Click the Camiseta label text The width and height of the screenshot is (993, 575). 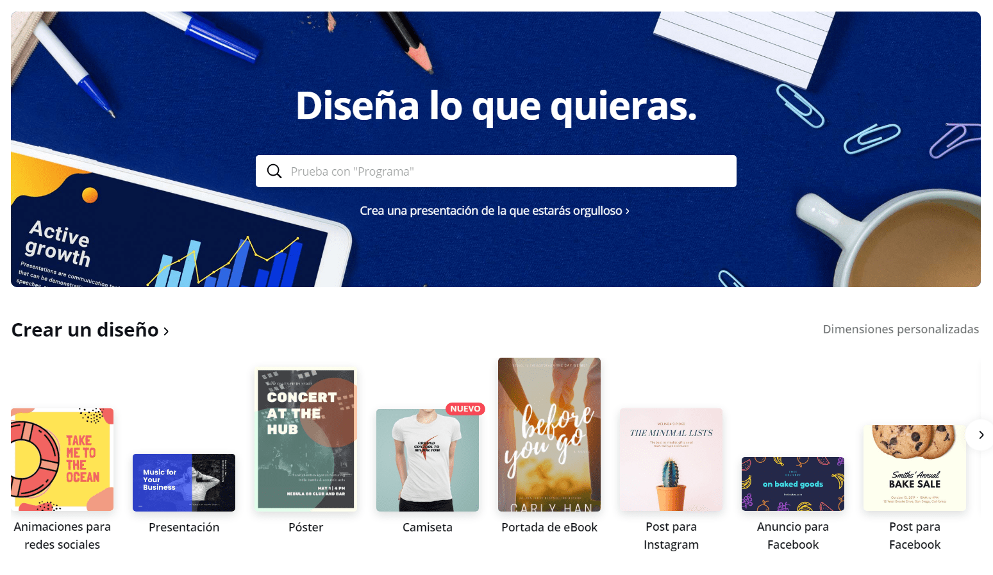coord(428,527)
